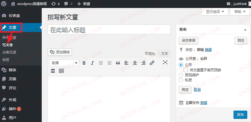Click the 取消 cancel link

pos(197,90)
